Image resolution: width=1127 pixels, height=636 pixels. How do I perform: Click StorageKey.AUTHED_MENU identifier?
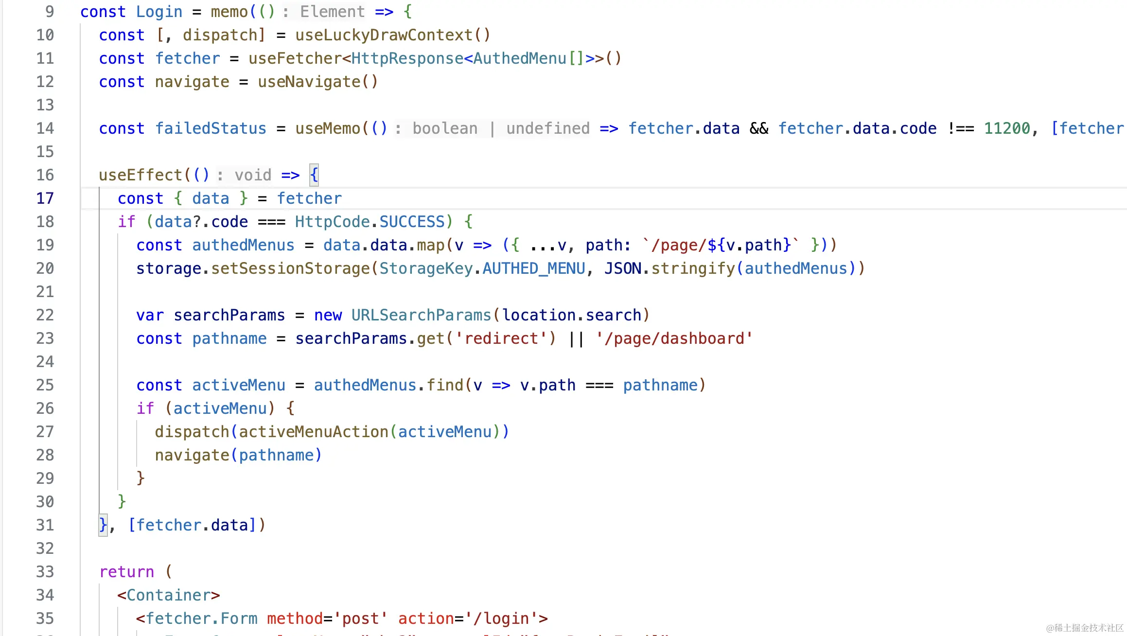tap(482, 268)
